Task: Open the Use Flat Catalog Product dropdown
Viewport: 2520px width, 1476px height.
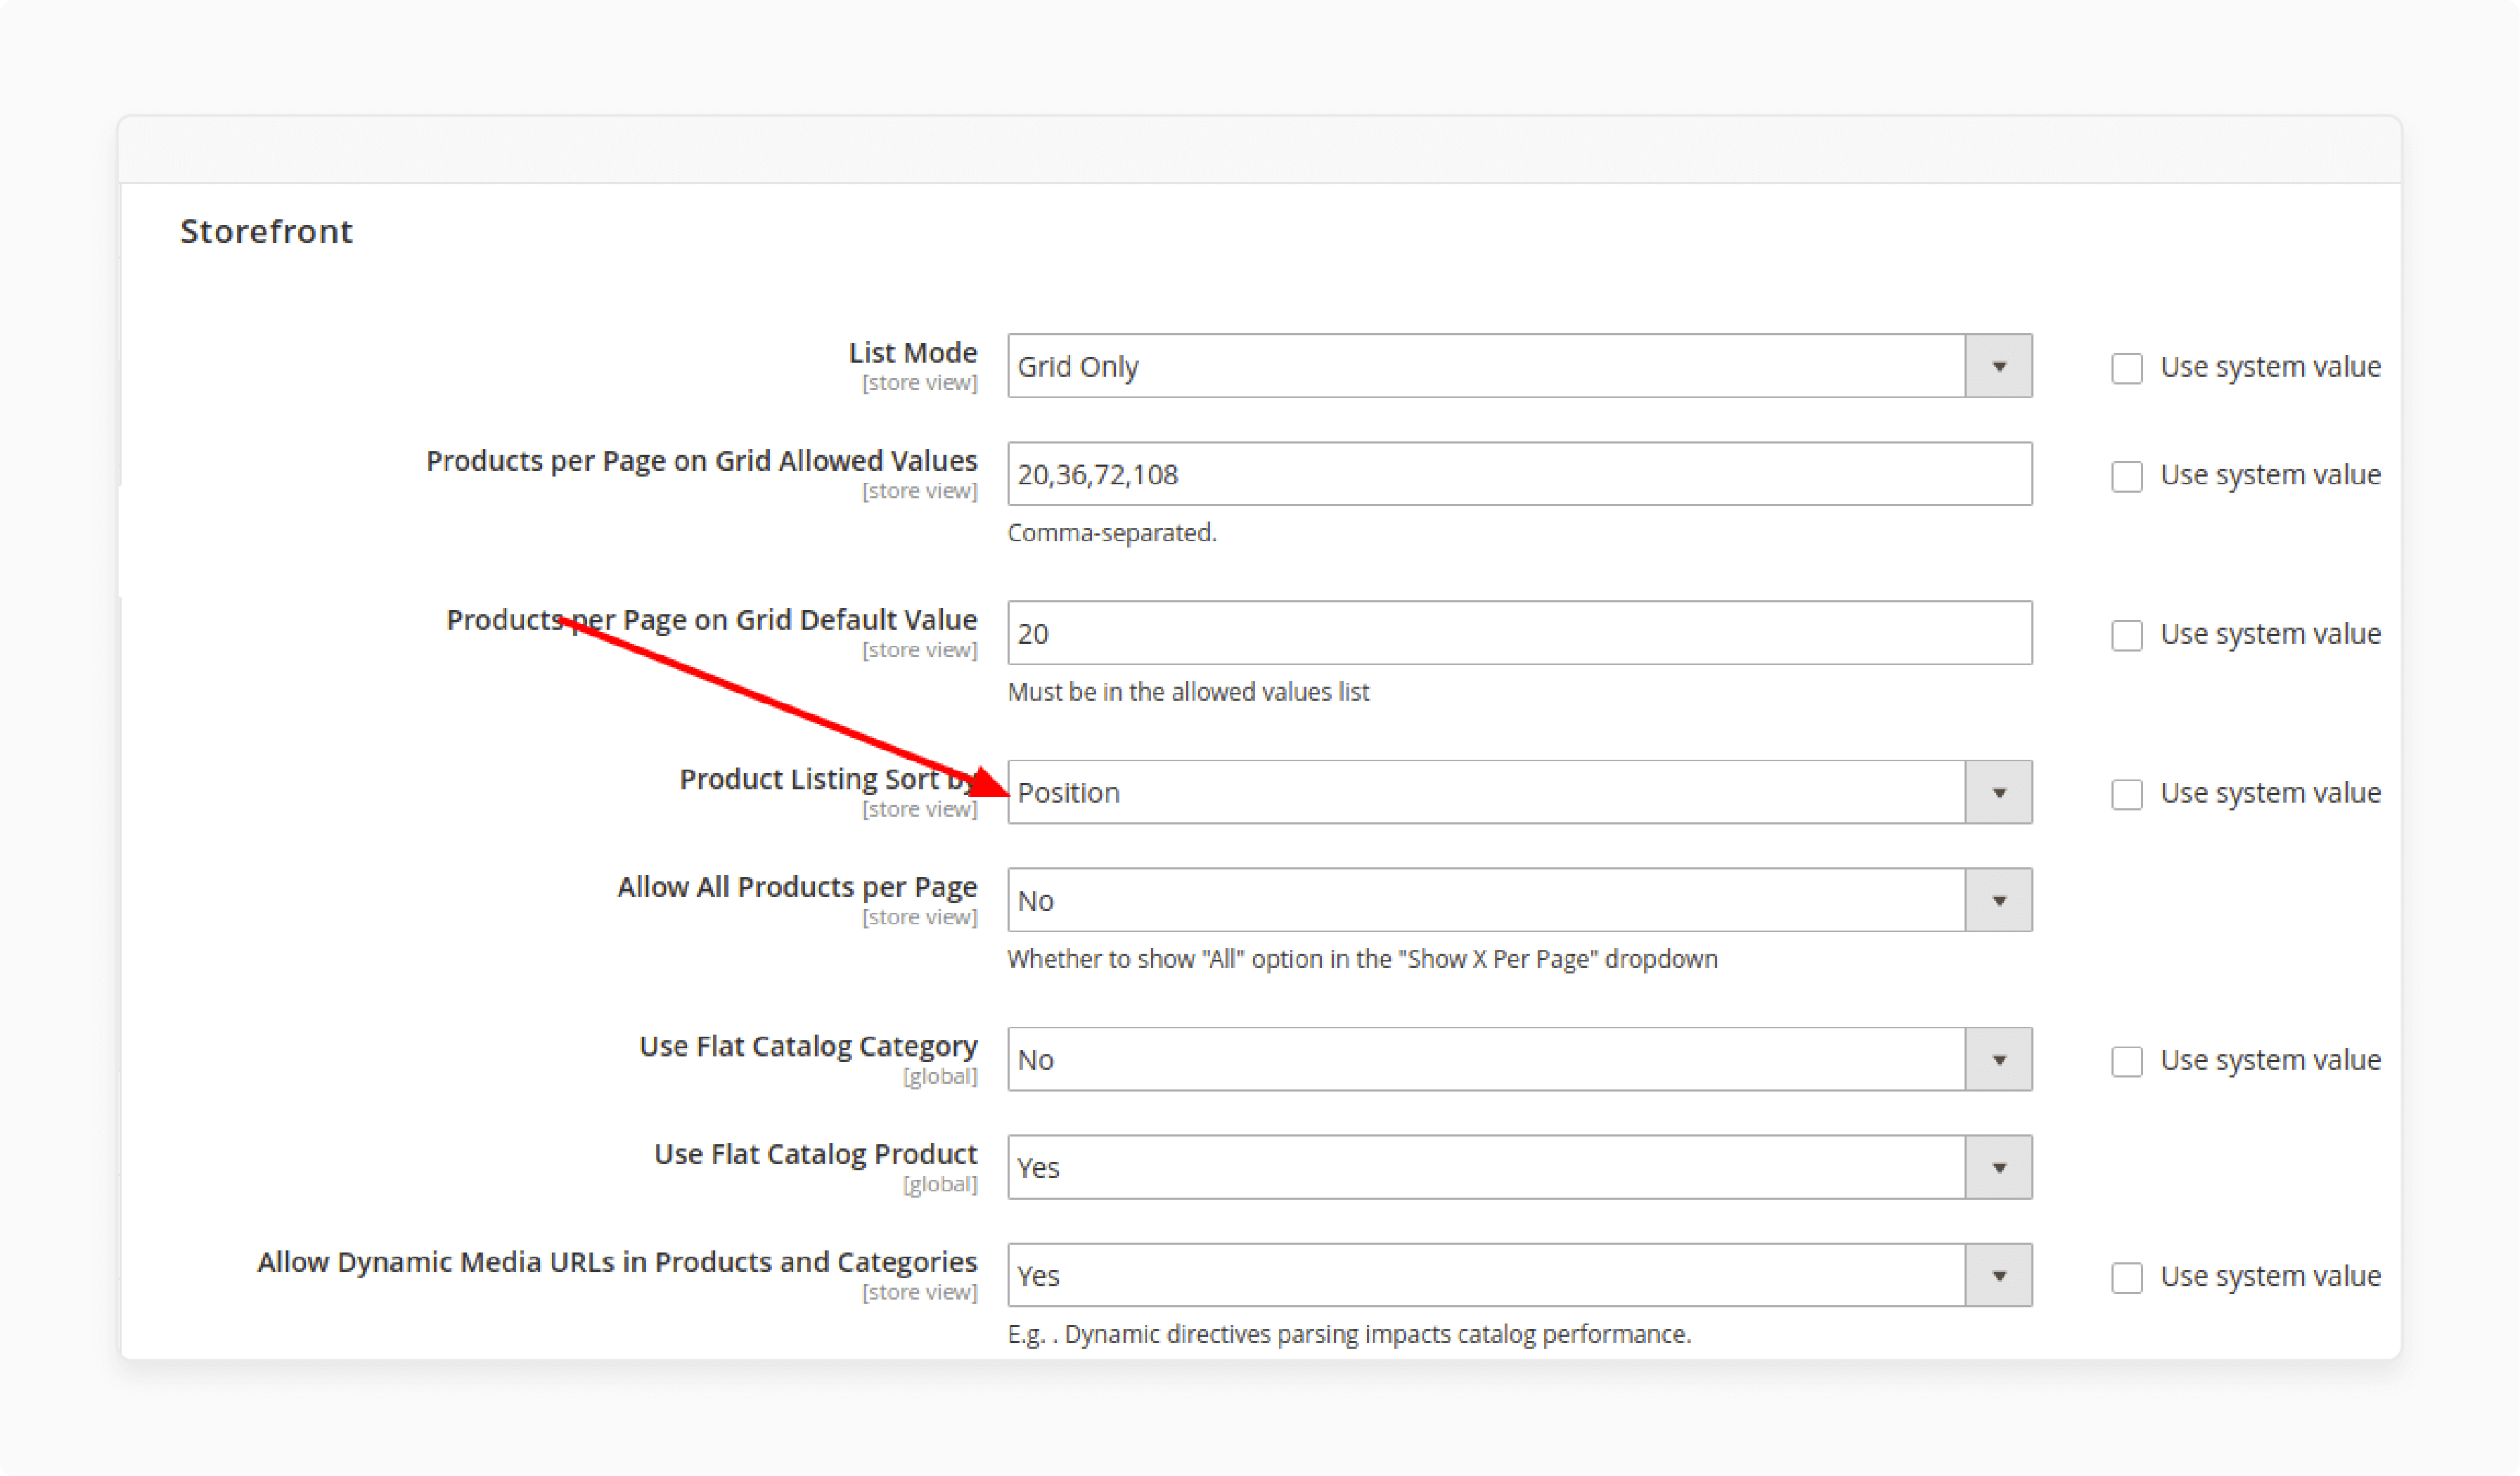Action: coord(1519,1167)
